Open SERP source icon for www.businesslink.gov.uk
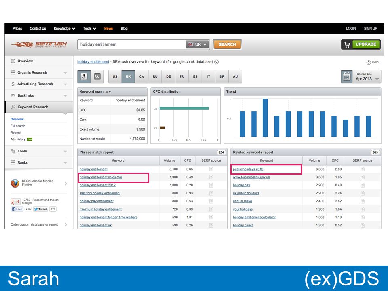Image resolution: width=388 pixels, height=291 pixels. click(x=362, y=177)
